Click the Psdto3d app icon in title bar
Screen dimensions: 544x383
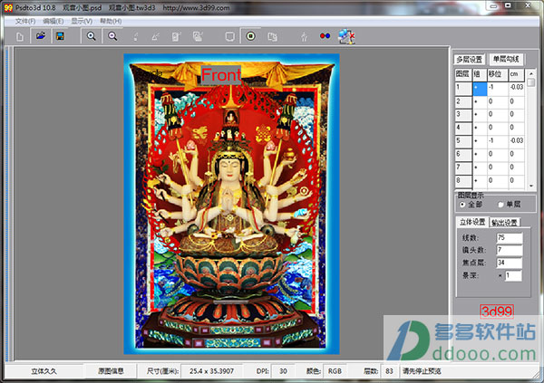pos(8,7)
